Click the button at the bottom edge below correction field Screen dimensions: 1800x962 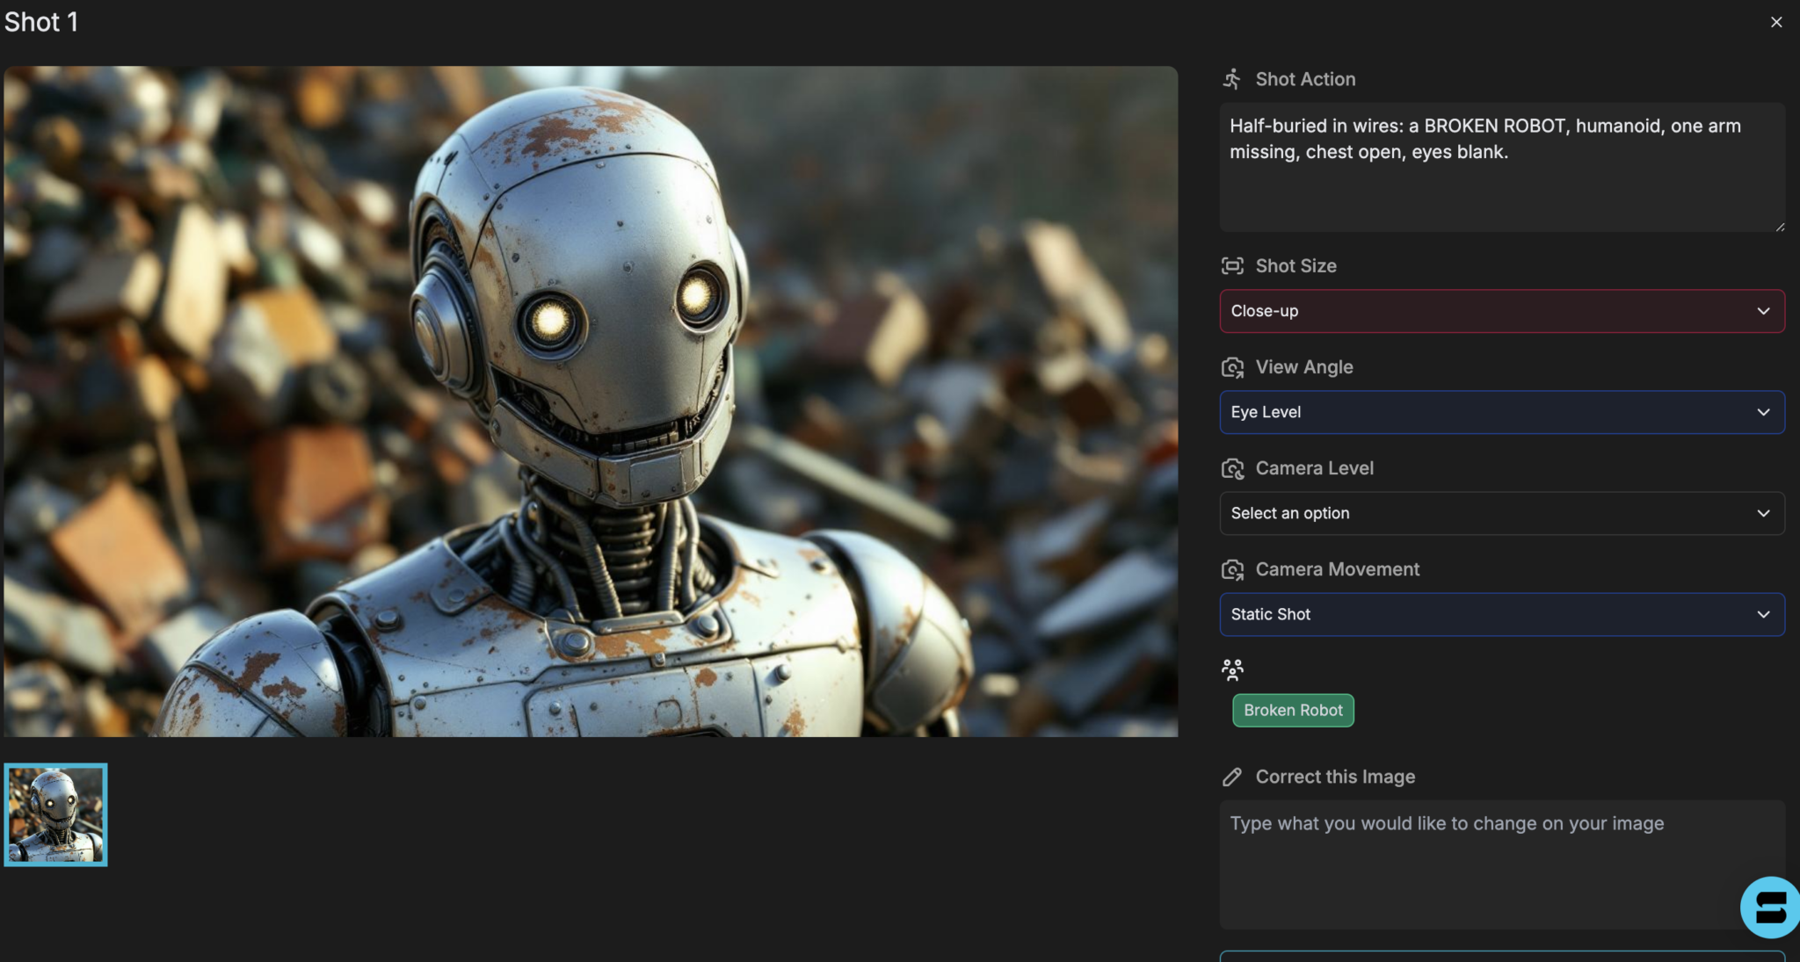(1501, 956)
